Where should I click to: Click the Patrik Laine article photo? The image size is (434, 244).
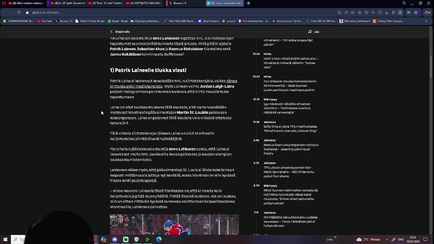point(174,224)
